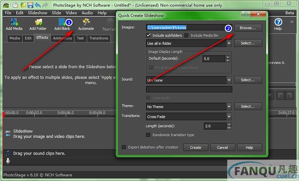The height and width of the screenshot is (181, 299).
Task: Click the Create button
Action: [x=196, y=147]
